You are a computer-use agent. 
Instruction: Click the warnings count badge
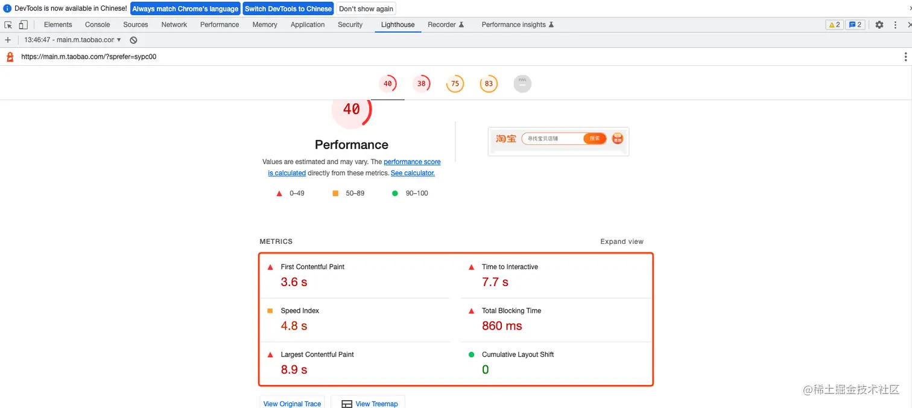[x=834, y=25]
